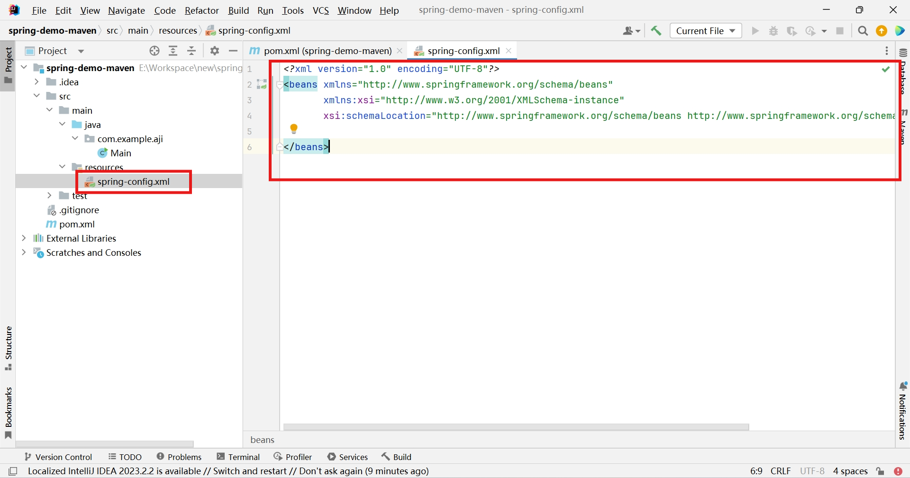Open the Profiler tool window
910x478 pixels.
(293, 457)
